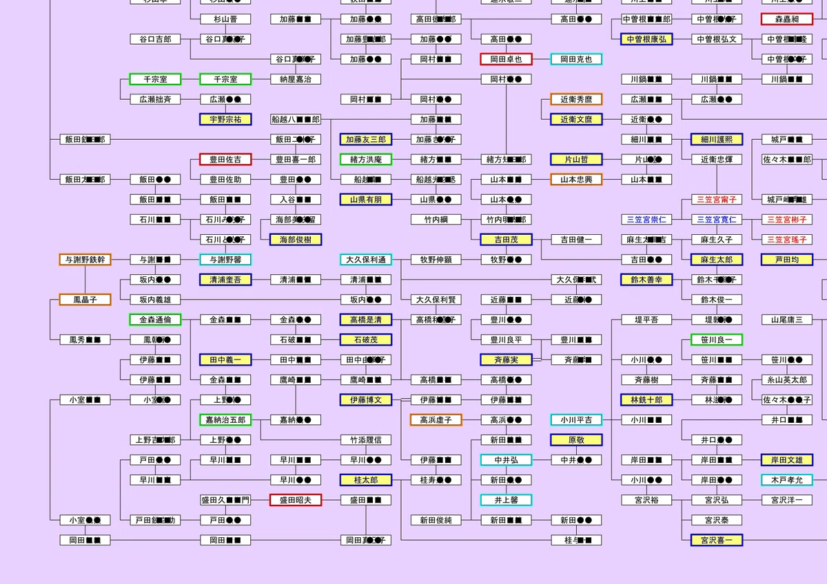The height and width of the screenshot is (584, 827).
Task: Open the 与謝野馨 entry
Action: (x=225, y=260)
